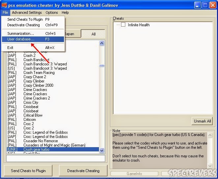The height and width of the screenshot is (179, 218).
Task: Open the Help menu
Action: (x=65, y=12)
